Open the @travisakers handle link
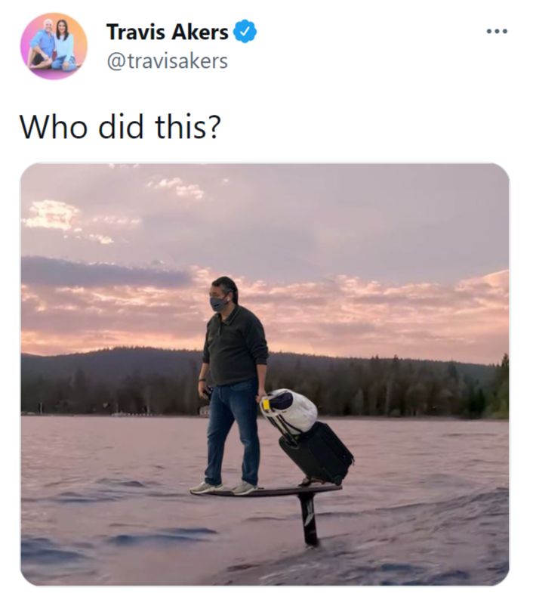 pyautogui.click(x=167, y=61)
